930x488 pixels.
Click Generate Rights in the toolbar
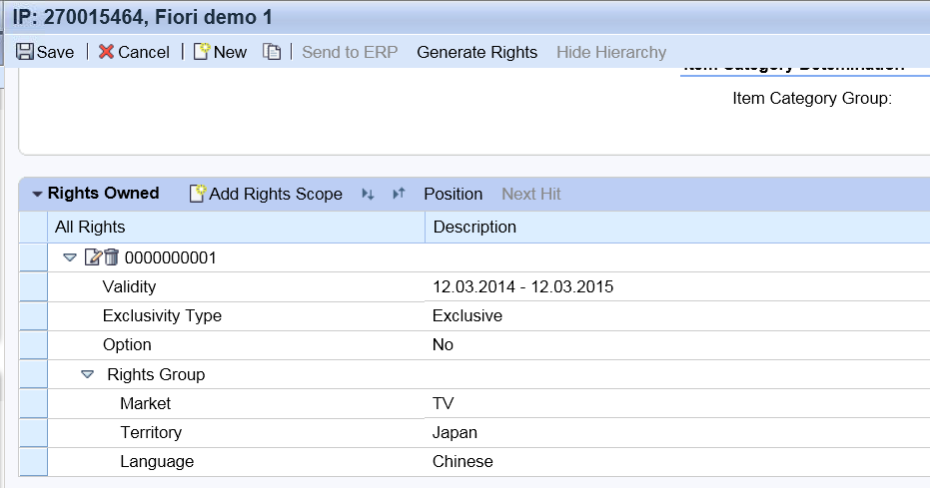pos(476,52)
